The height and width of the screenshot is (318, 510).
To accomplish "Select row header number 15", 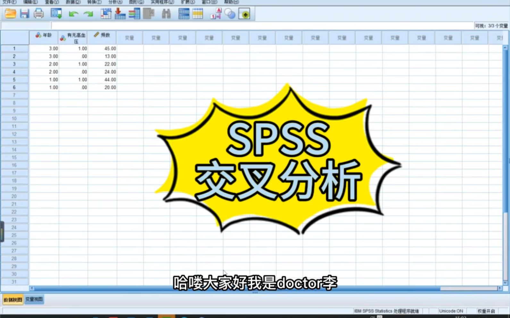I will (x=14, y=157).
